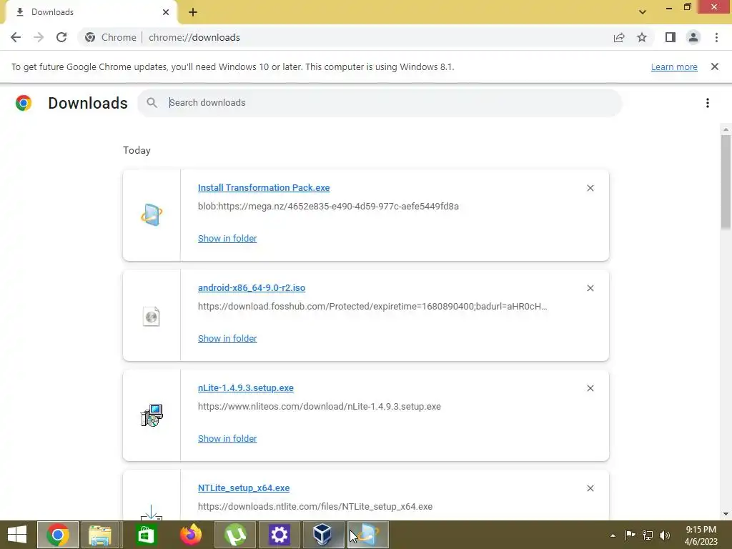Go back with the browser back arrow
Screen dimensions: 732x549
tap(16, 37)
